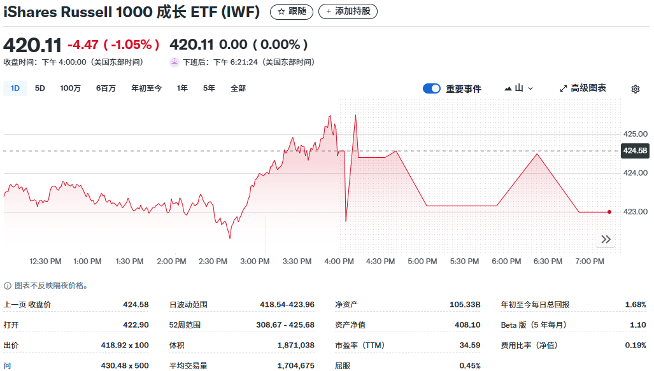Click the Beta 版 value 1.10
The image size is (654, 371).
(x=637, y=325)
